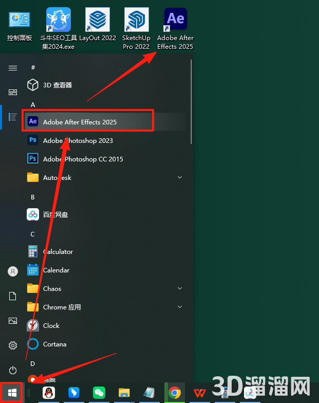Expand the Start menu hamburger button
This screenshot has width=319, height=403.
coord(13,68)
